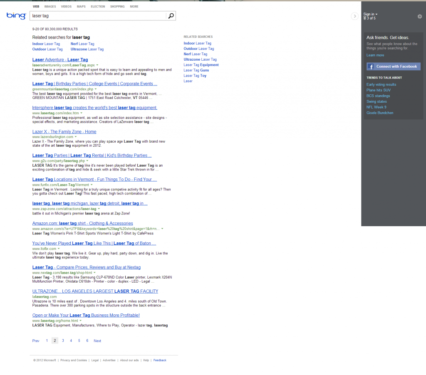Expand arrow next to www.lazerxburlington.com
The image size is (426, 375).
pos(76,137)
